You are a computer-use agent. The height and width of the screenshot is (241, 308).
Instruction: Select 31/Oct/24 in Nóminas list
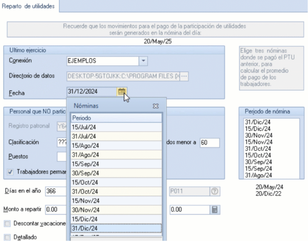[x=116, y=192]
